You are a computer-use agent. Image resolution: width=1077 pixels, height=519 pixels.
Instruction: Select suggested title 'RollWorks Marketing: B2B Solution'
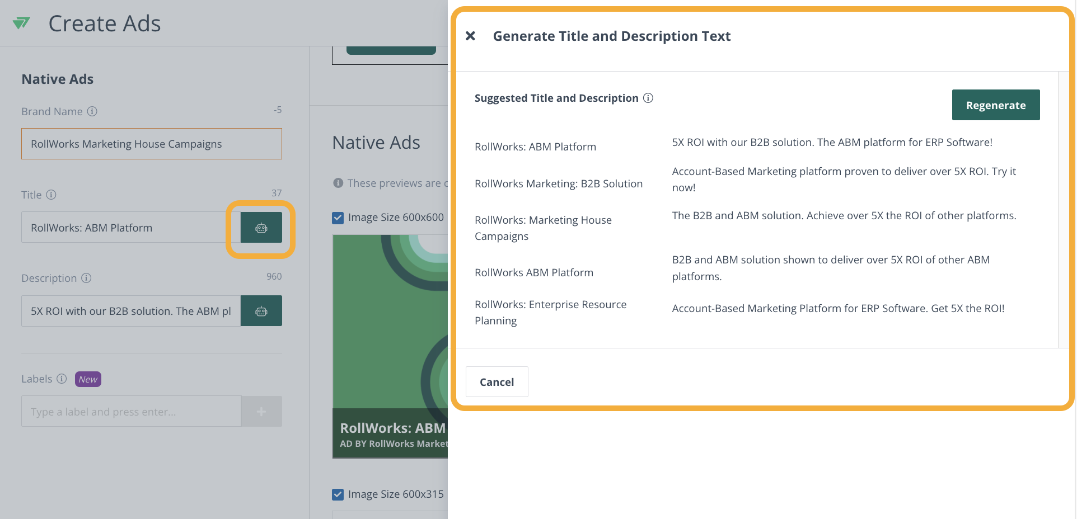[559, 183]
